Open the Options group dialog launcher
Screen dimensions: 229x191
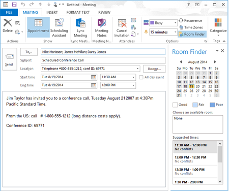[x=206, y=41]
